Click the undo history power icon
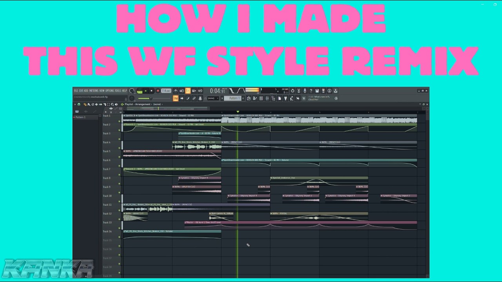Screen dimensions: 502x282 (x=293, y=91)
